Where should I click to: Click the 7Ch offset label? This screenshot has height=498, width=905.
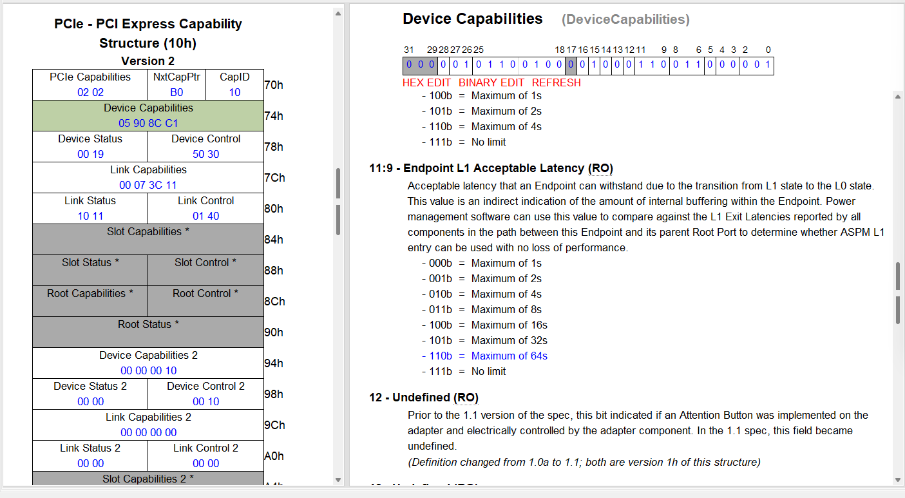tap(274, 178)
